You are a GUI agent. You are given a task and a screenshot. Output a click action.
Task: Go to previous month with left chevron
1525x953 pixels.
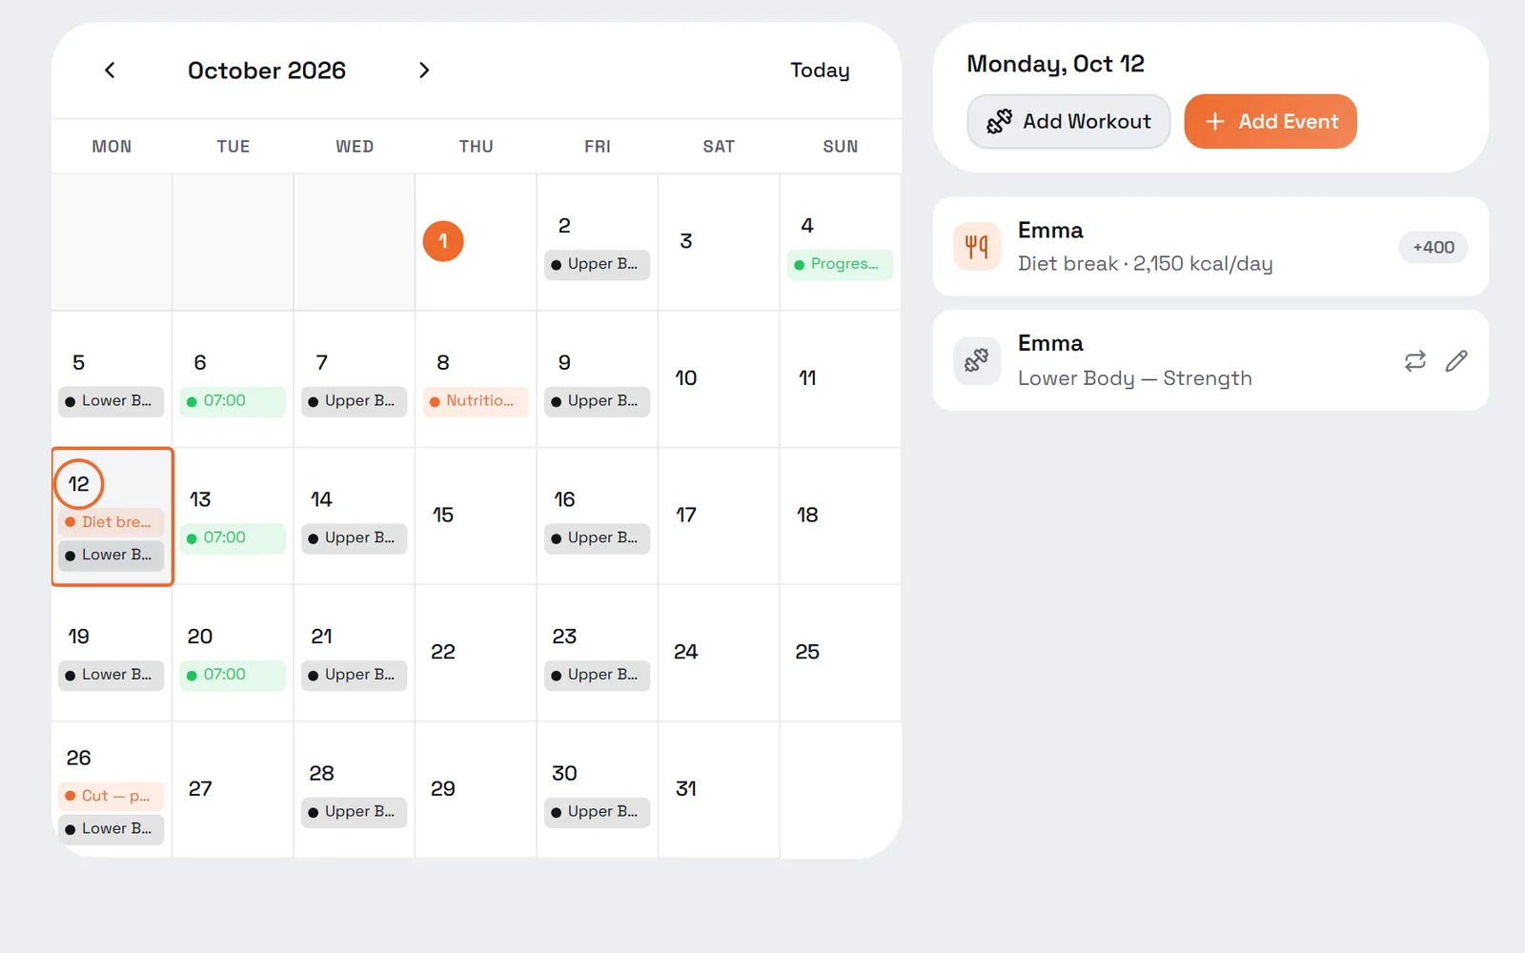coord(110,71)
